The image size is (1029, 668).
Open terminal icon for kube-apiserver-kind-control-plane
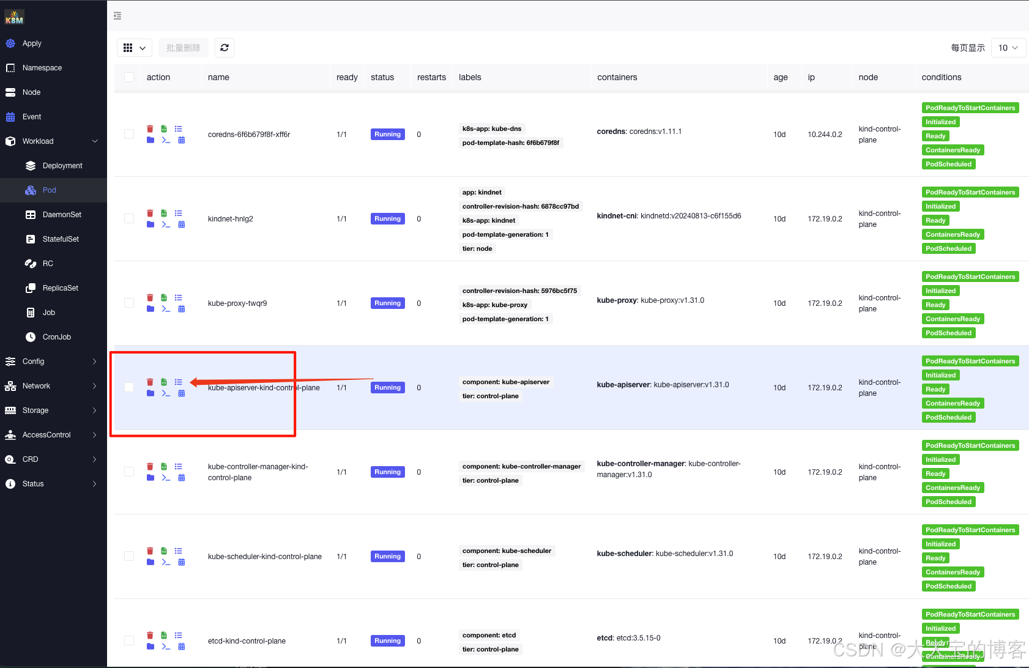coord(166,393)
